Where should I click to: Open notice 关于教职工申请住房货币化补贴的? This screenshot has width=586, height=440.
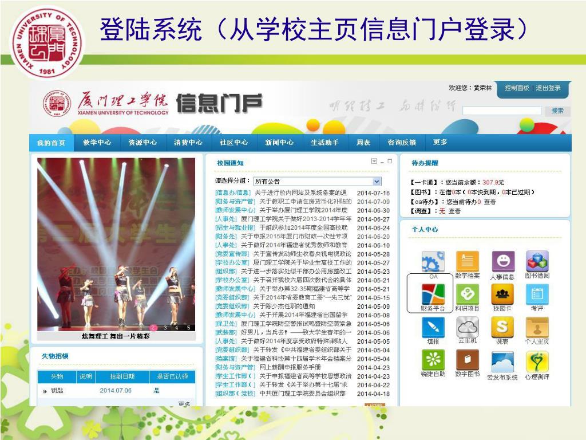[x=306, y=201]
